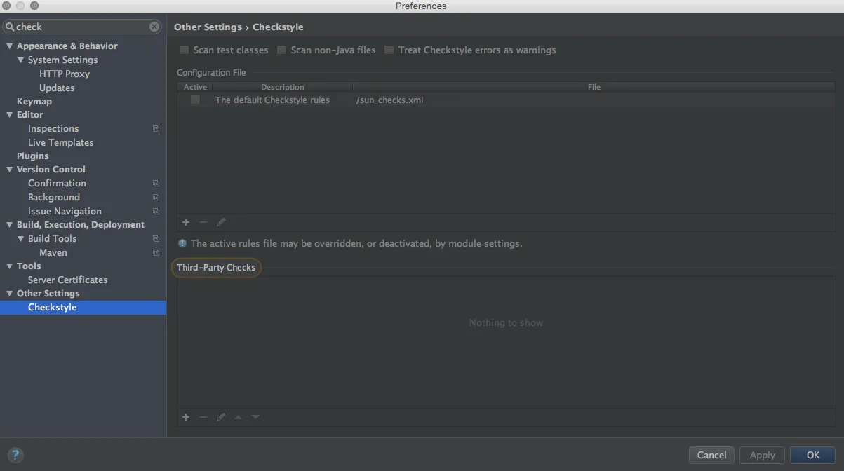The image size is (844, 471).
Task: Open Live Templates under Editor
Action: click(60, 142)
